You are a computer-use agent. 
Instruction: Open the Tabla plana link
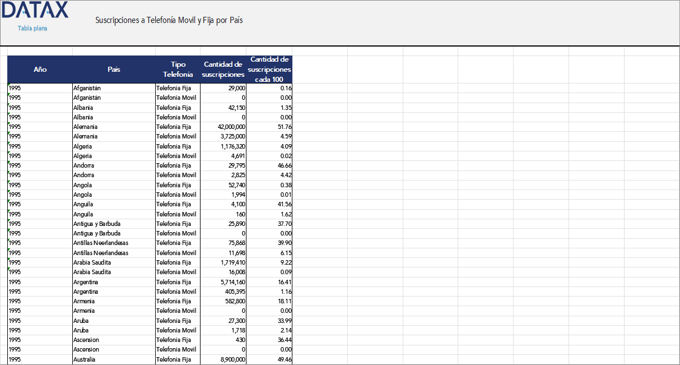32,29
